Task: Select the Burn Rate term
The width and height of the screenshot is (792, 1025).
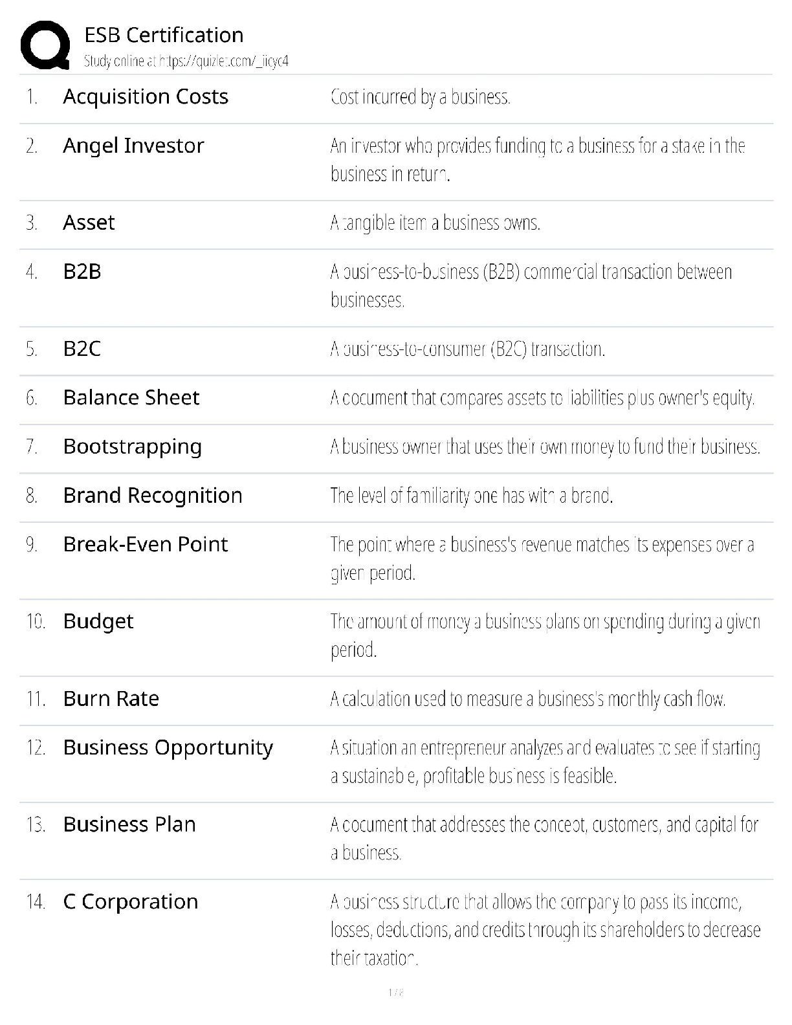Action: click(111, 699)
